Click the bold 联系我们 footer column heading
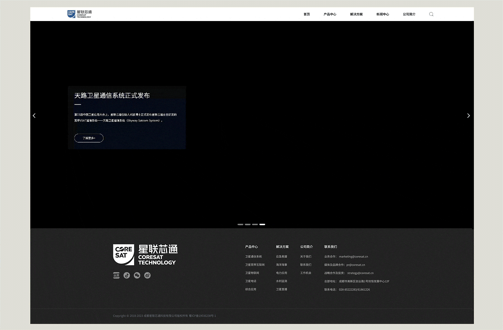The image size is (503, 330). click(x=331, y=247)
